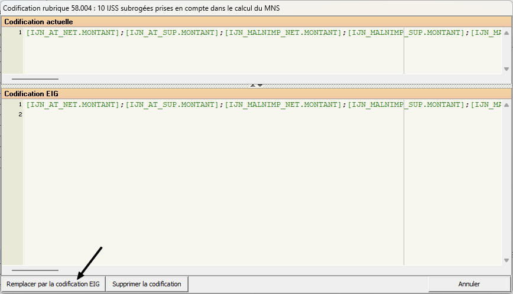Click Remplacer par la codification EIG button

click(53, 284)
